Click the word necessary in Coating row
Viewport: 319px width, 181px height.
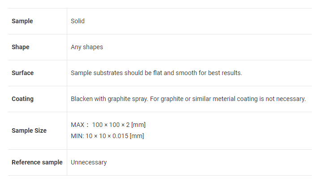291,99
